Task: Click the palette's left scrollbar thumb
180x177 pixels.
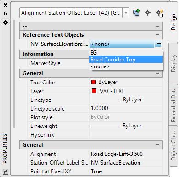Action: [x=14, y=74]
